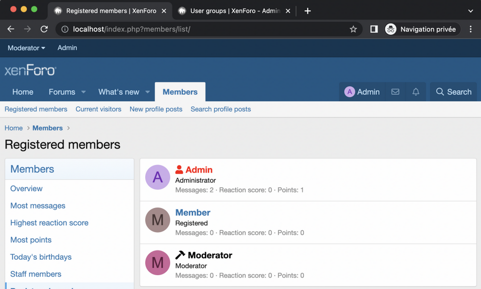Open the Moderator dropdown in top bar

26,48
